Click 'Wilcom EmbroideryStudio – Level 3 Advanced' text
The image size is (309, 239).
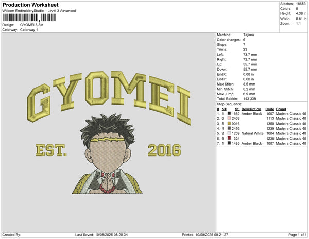[39, 11]
